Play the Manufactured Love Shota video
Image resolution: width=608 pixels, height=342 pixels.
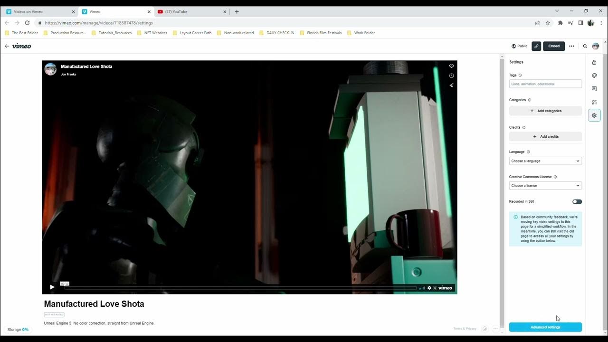[x=52, y=287]
